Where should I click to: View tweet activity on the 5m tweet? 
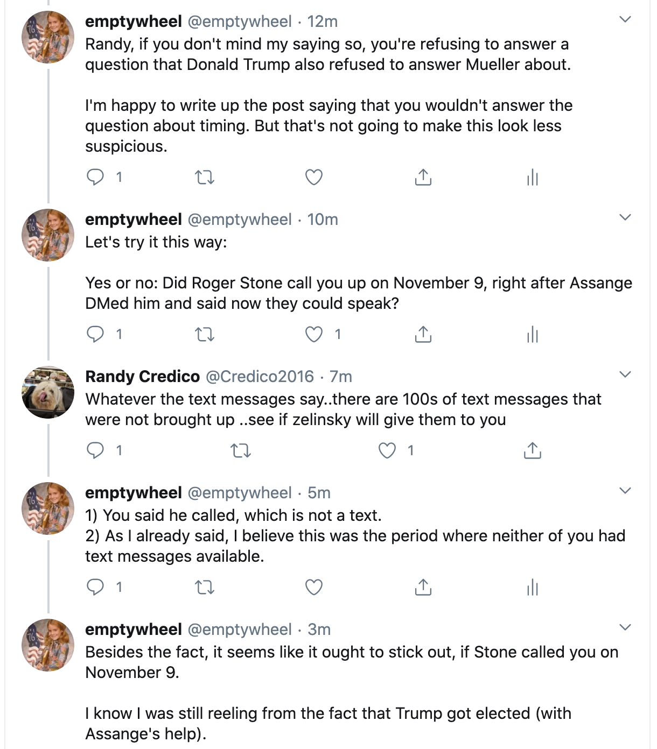click(x=533, y=587)
